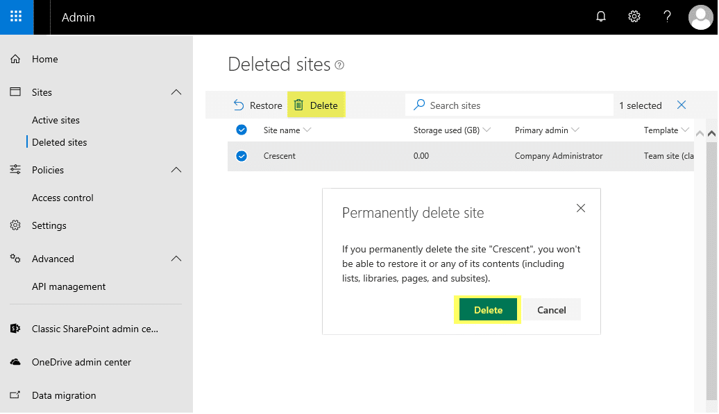This screenshot has height=414, width=719.
Task: Confirm with the green Delete button
Action: (488, 310)
